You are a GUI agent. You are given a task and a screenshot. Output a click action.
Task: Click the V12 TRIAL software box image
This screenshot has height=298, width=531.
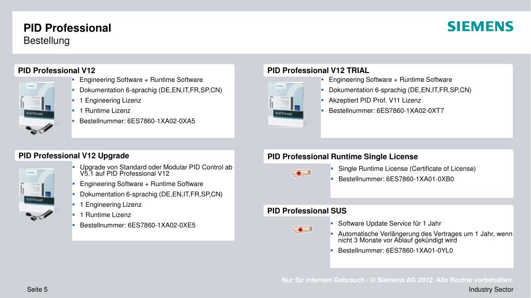coord(287,105)
